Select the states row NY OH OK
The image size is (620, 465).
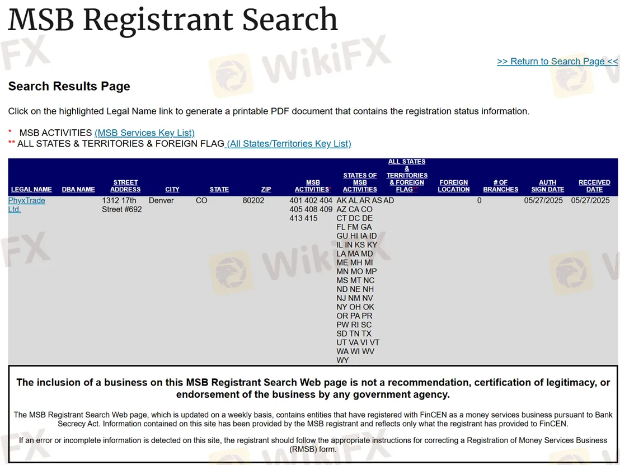click(355, 307)
